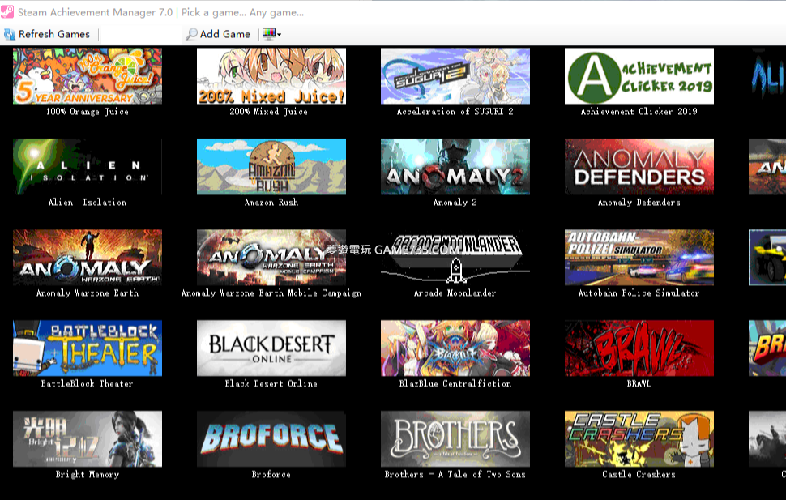Click the 'Black Desert Online' label
Screen dimensions: 786x500
coord(271,384)
